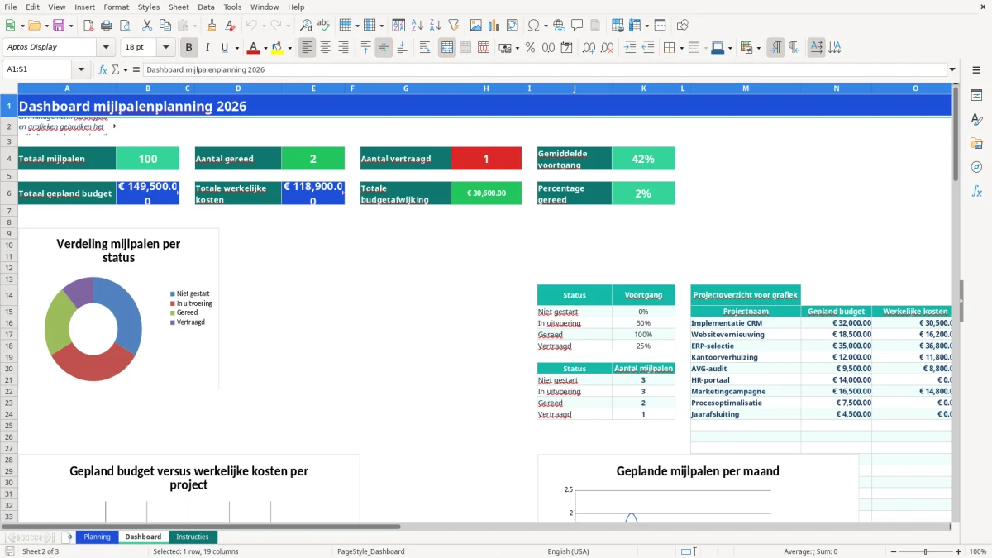
Task: Toggle Italic formatting
Action: click(207, 48)
